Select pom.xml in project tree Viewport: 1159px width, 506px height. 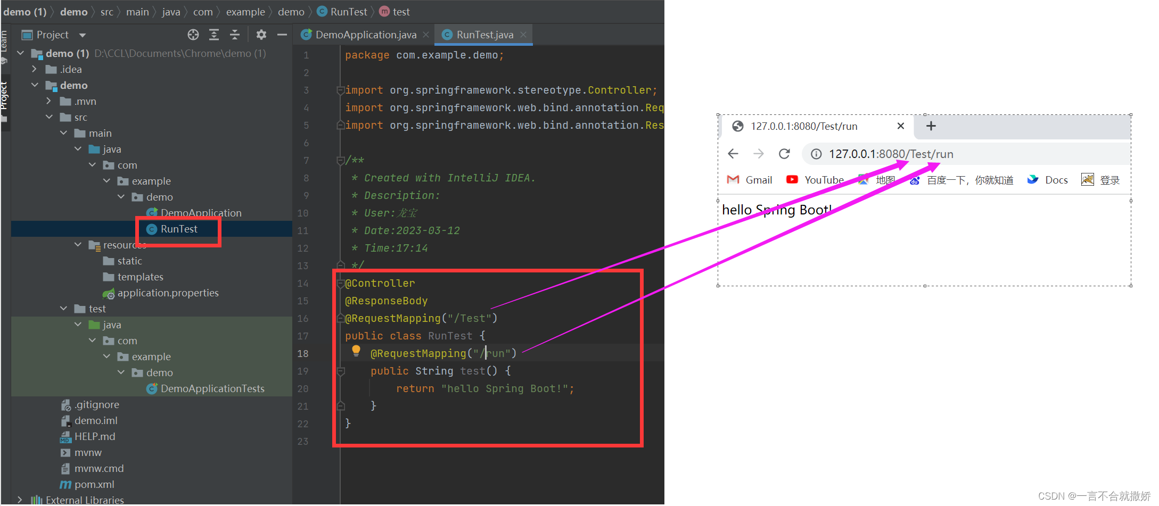94,485
